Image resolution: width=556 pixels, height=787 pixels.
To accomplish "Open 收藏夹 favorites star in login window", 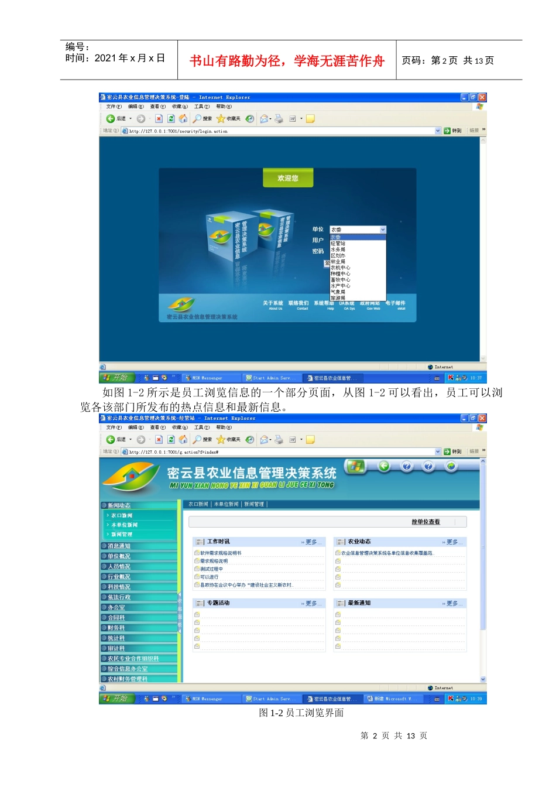I will [x=228, y=119].
